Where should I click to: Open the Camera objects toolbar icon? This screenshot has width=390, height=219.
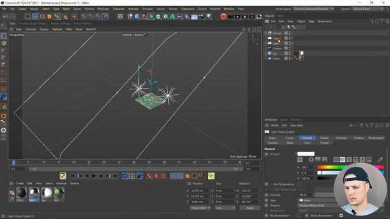click(202, 16)
